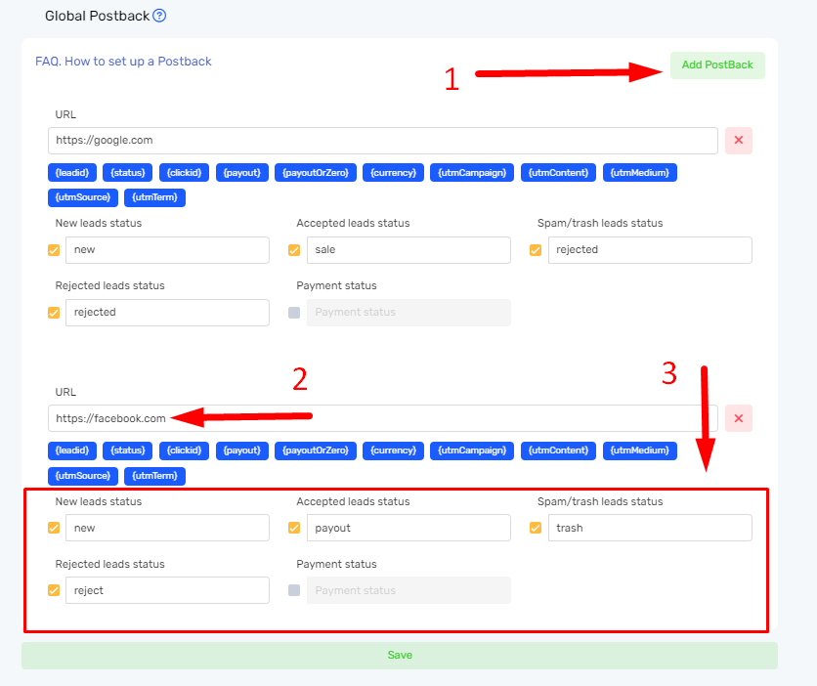The width and height of the screenshot is (817, 686).
Task: Open FAQ How to set up a Postback
Action: 123,62
